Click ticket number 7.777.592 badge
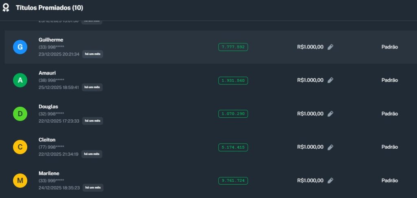This screenshot has height=198, width=417. [233, 47]
